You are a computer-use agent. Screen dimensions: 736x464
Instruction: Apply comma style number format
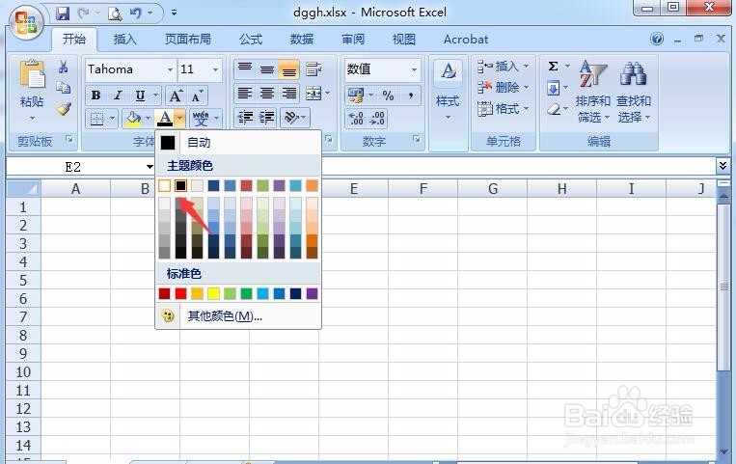[x=411, y=96]
